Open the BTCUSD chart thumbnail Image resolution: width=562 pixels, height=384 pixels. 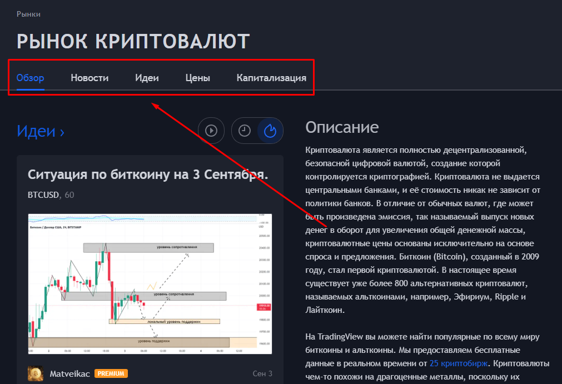(149, 283)
